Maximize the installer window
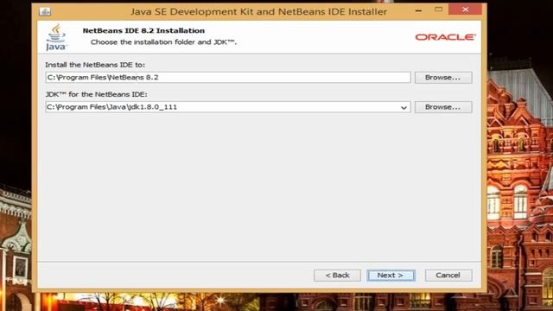The height and width of the screenshot is (311, 553). (438, 10)
